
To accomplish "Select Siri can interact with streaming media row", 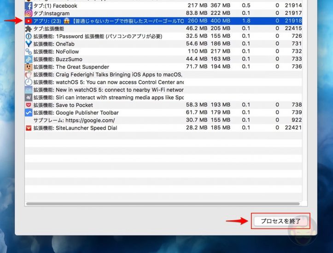I will coord(164,98).
